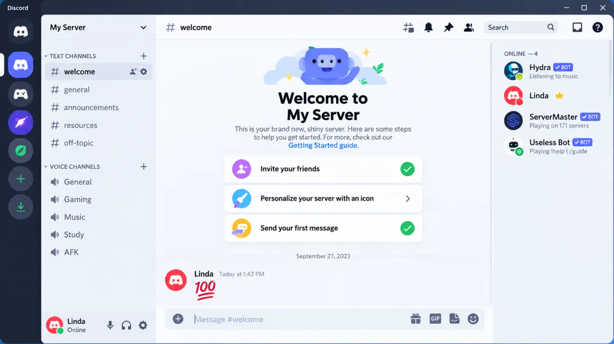Click the plus attach button in the message box

click(x=178, y=319)
